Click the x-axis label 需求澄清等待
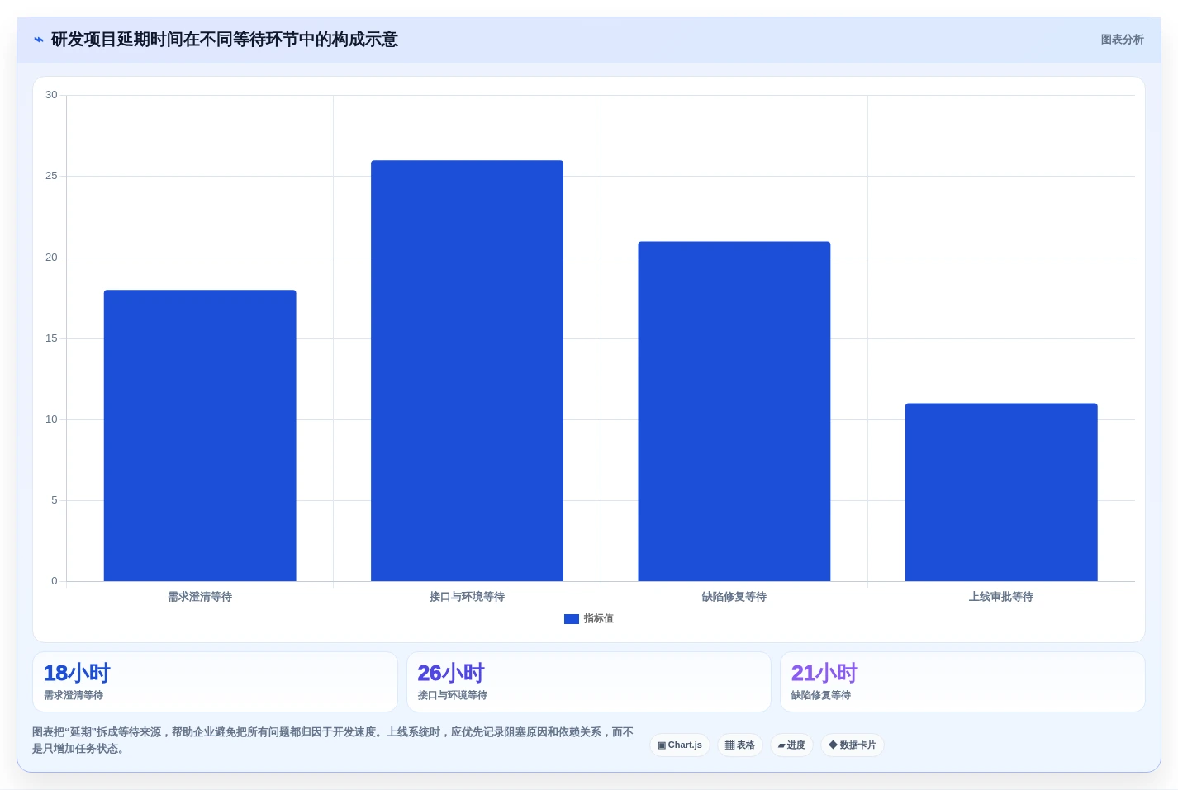 pyautogui.click(x=200, y=597)
